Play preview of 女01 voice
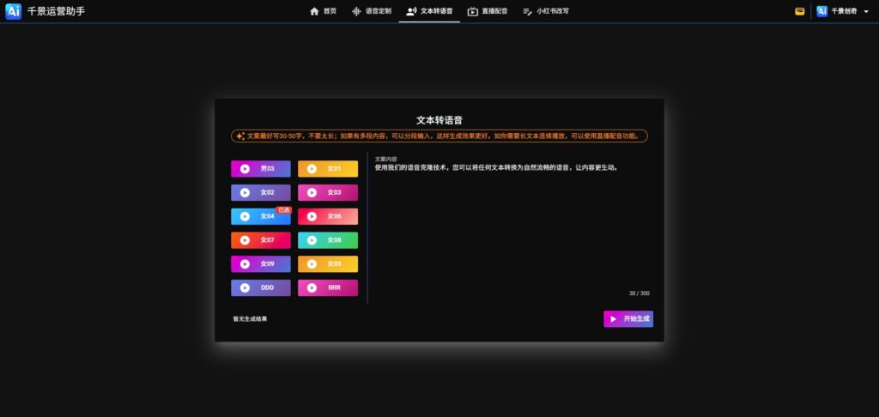This screenshot has width=879, height=417. coord(312,169)
